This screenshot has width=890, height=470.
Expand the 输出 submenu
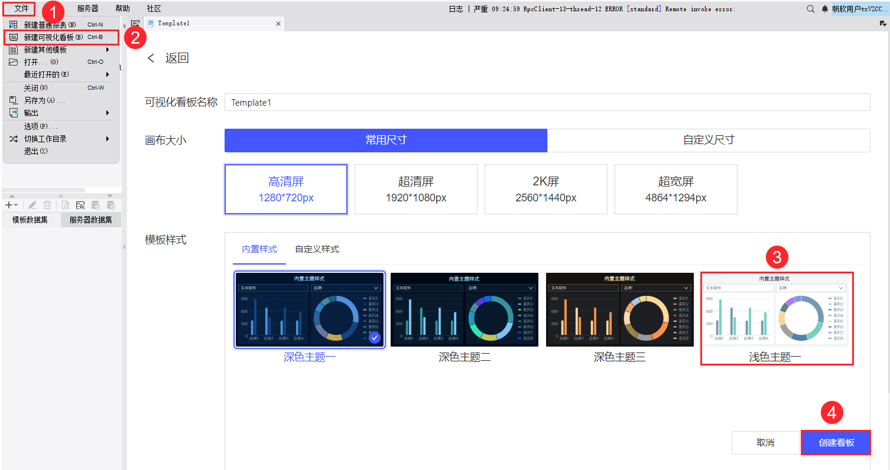[61, 113]
